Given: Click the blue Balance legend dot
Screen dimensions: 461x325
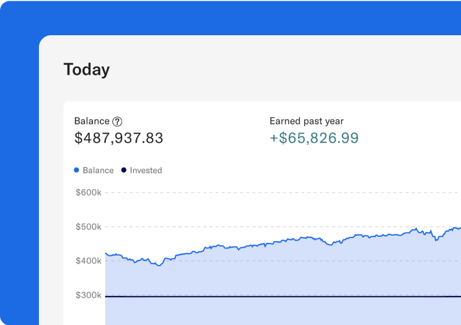Looking at the screenshot, I should coord(77,170).
